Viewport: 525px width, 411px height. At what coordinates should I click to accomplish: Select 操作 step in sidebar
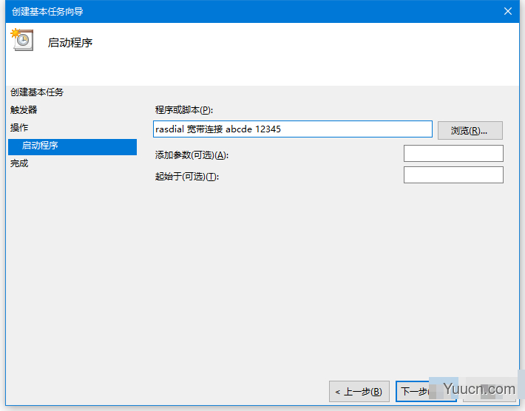click(x=19, y=128)
